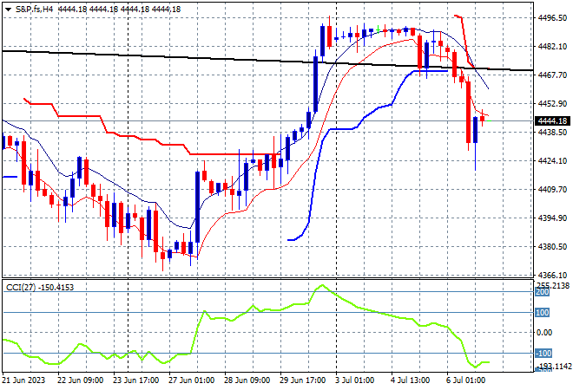This screenshot has height=390, width=573.
Task: Click the 4496.50 price on the scale
Action: point(552,18)
